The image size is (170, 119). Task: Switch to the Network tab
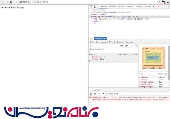[130, 7]
